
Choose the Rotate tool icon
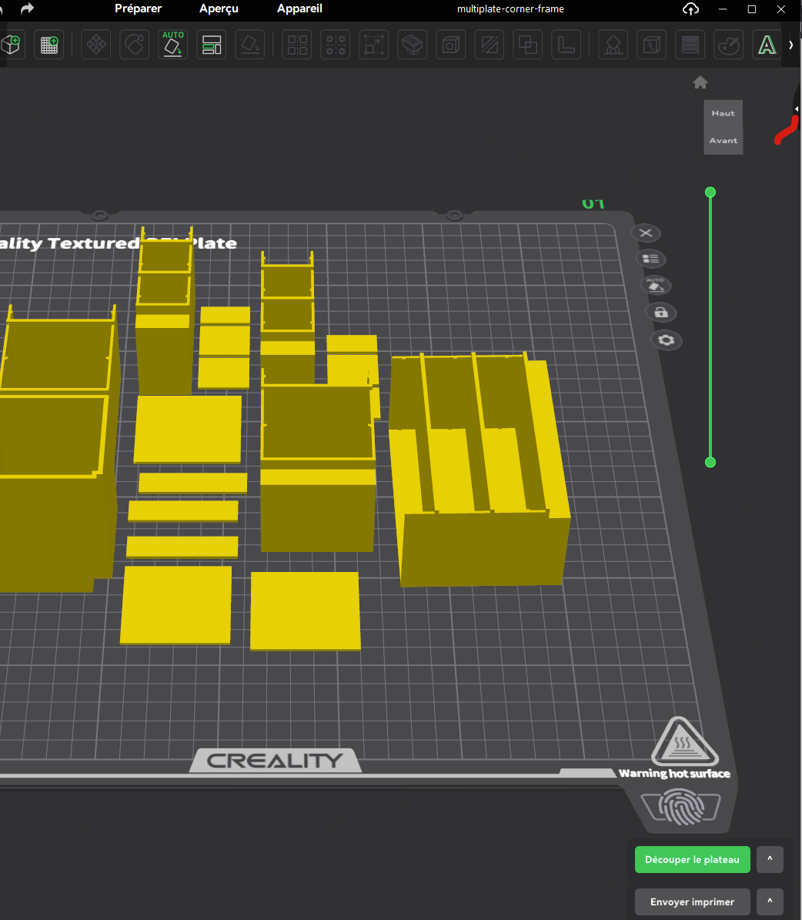135,45
